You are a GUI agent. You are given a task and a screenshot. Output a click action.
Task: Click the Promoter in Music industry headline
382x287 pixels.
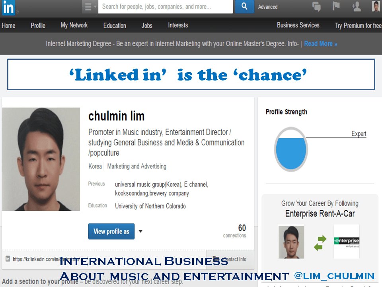166,142
